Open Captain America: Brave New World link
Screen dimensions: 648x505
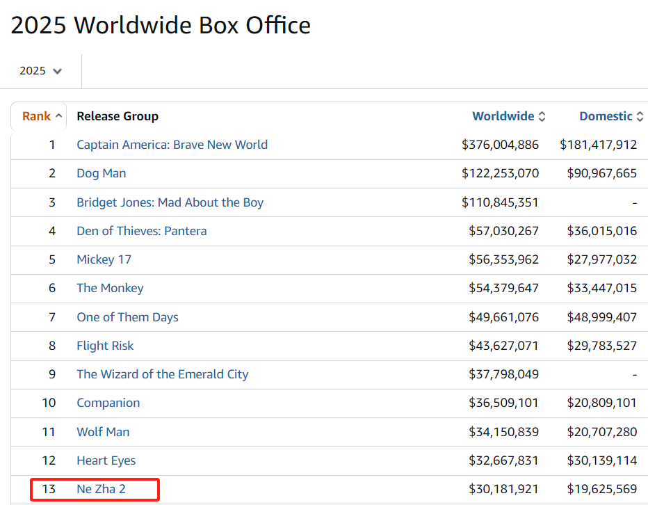pyautogui.click(x=172, y=145)
